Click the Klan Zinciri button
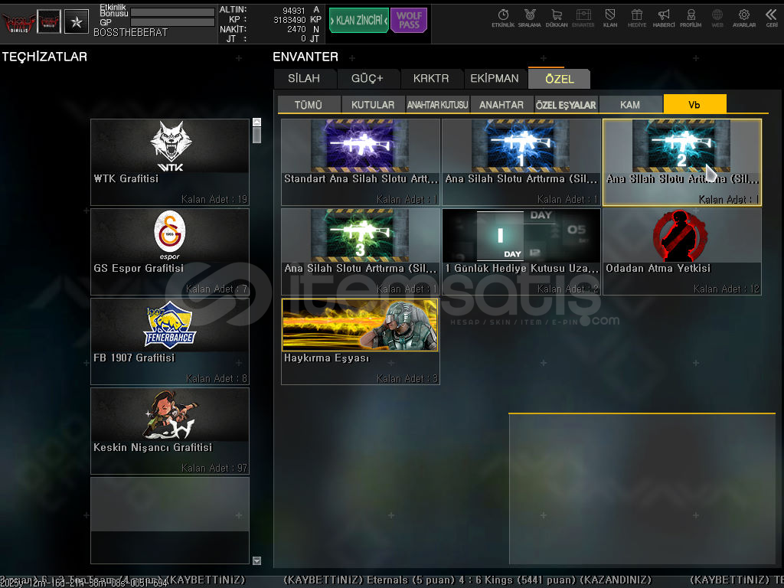Image resolution: width=784 pixels, height=588 pixels. tap(358, 21)
